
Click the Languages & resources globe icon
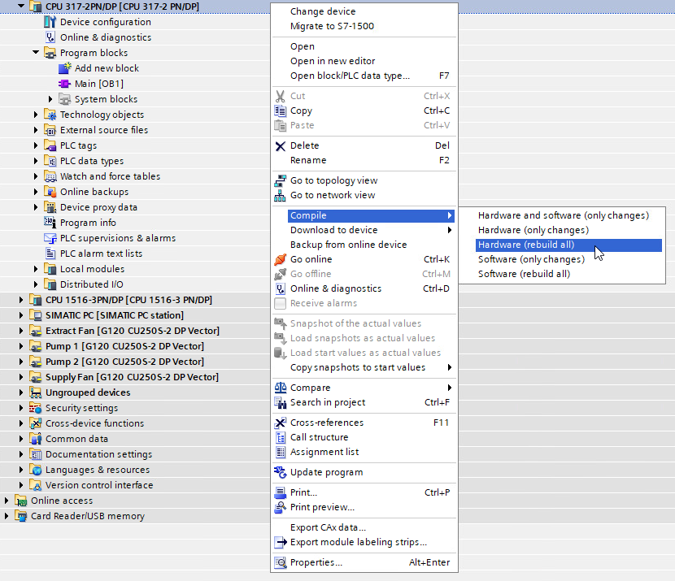[x=36, y=470]
